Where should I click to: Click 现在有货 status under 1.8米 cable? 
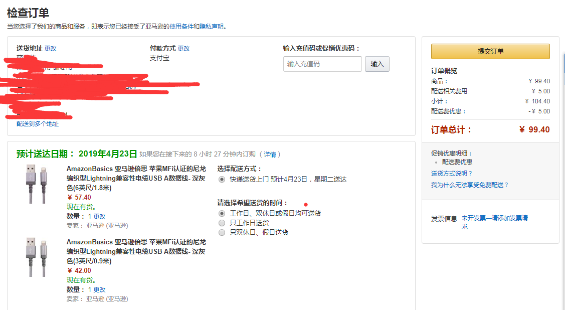click(x=81, y=207)
